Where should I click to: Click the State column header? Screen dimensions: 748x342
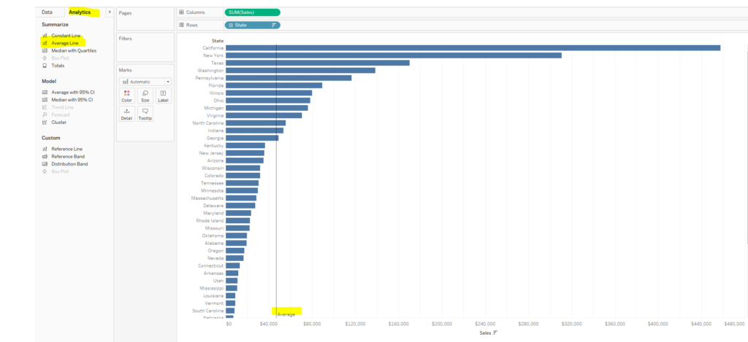[218, 41]
